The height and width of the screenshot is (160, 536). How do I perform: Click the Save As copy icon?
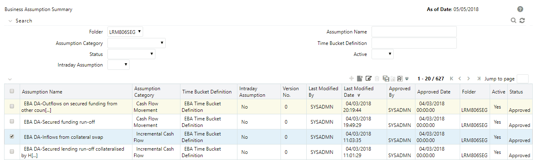click(386, 78)
